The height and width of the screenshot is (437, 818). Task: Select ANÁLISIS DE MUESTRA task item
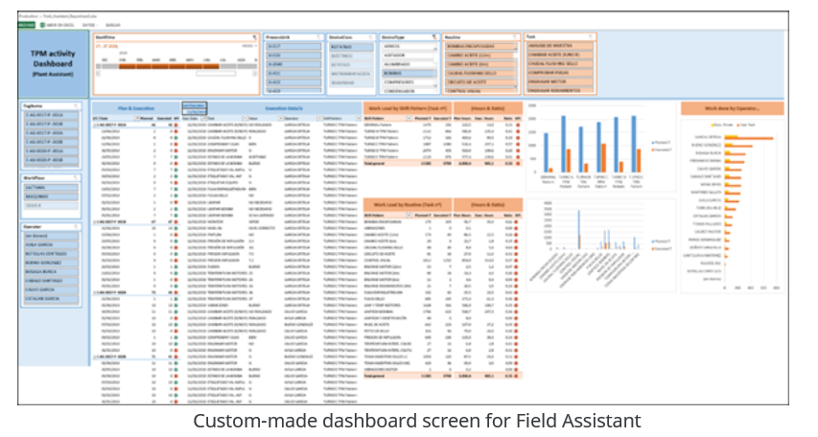560,46
